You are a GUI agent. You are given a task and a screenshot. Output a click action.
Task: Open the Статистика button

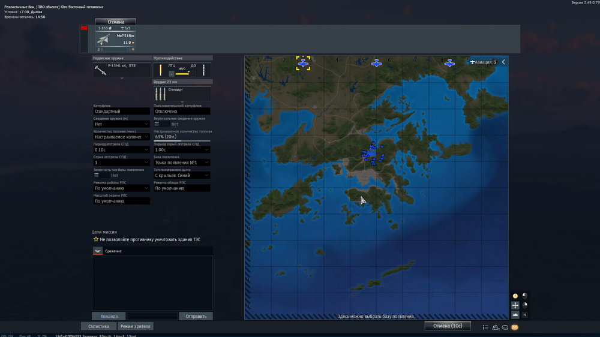(98, 326)
